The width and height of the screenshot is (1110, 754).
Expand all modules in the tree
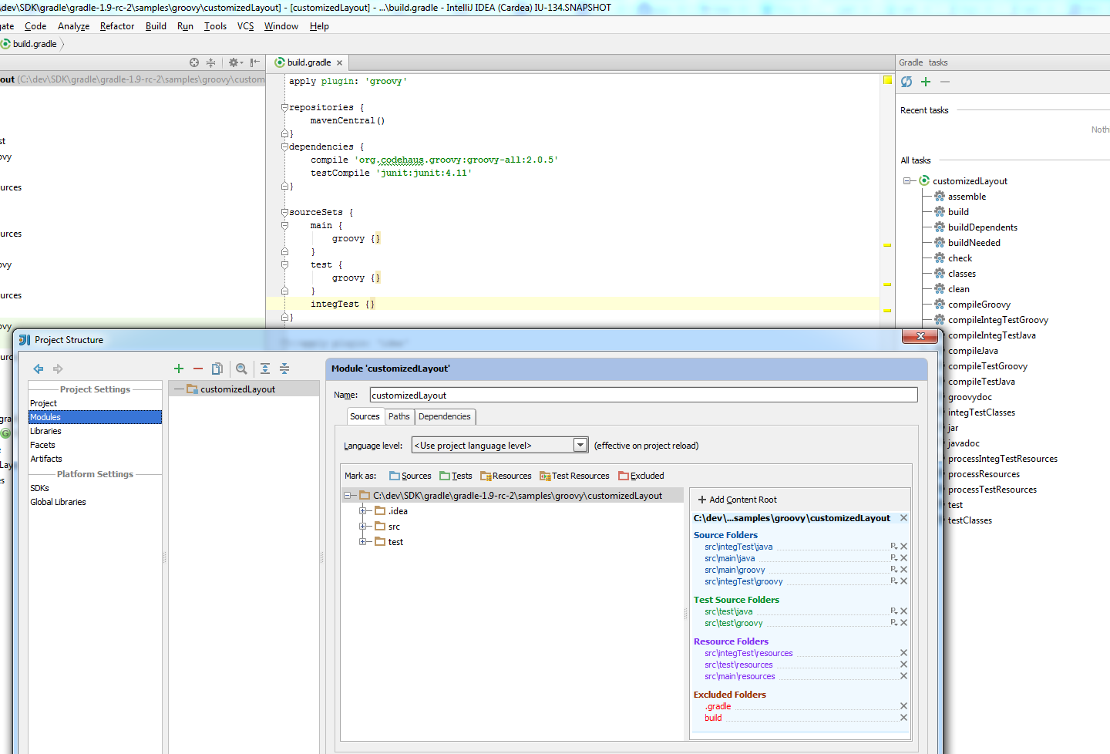coord(265,369)
